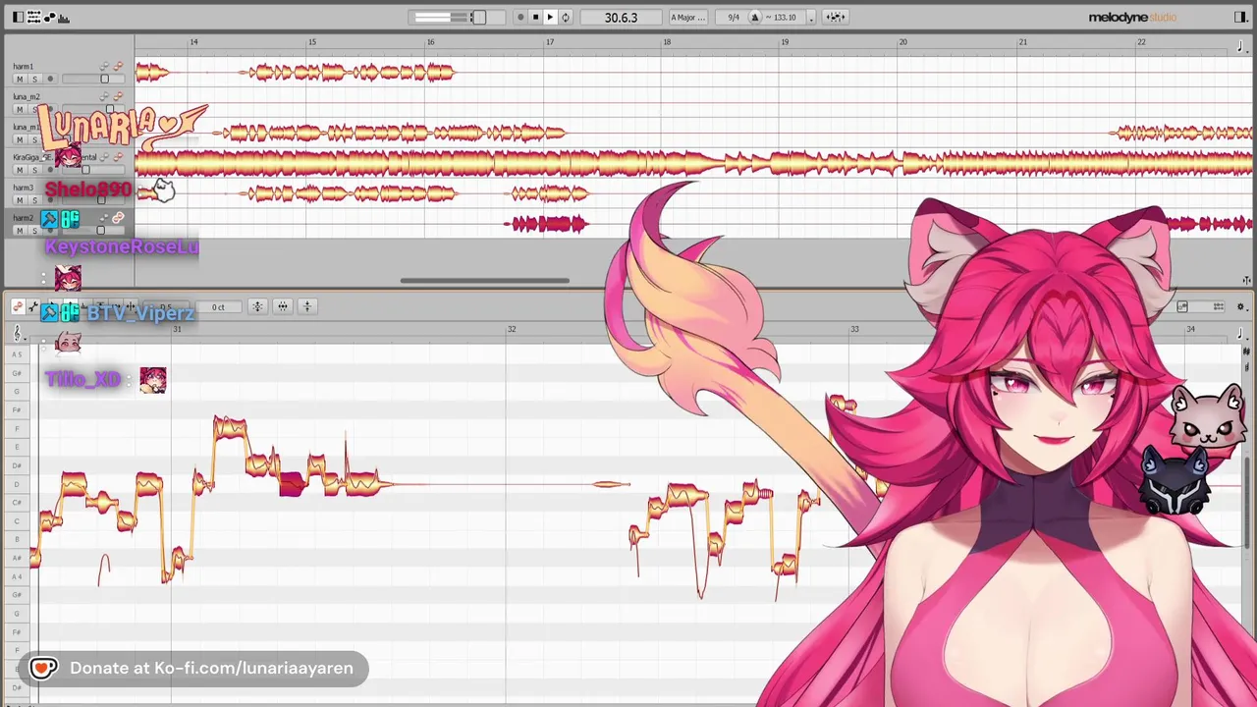Click KiraGiga track volume slider
This screenshot has width=1257, height=707.
85,170
